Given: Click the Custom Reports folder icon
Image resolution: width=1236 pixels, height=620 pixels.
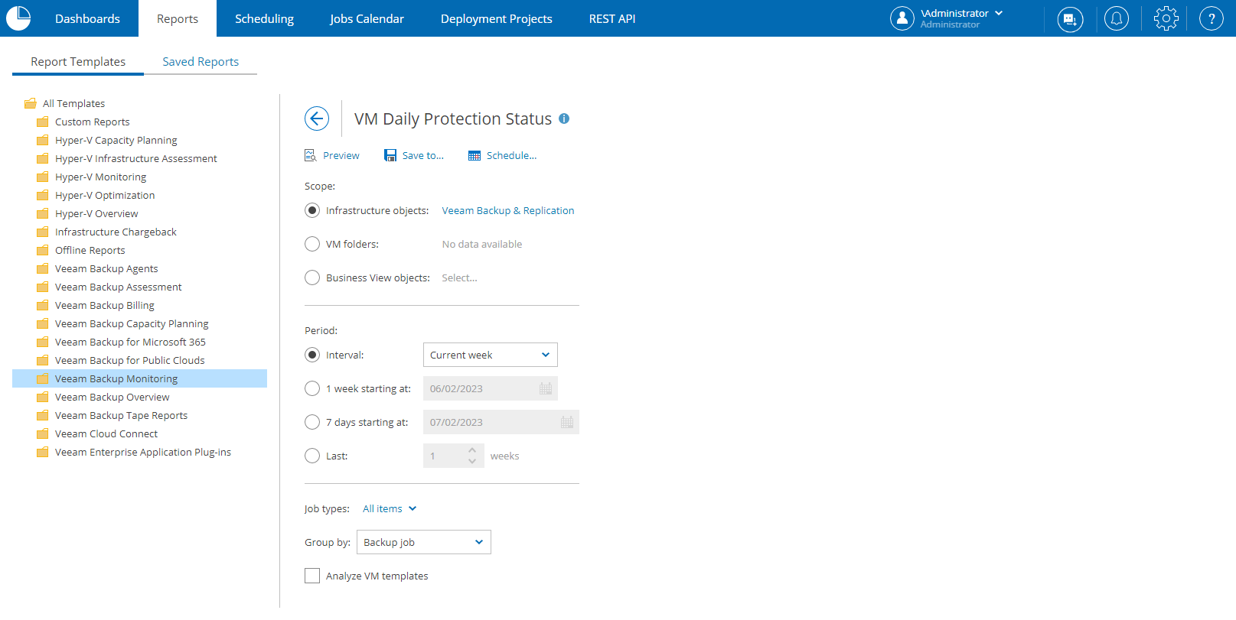Looking at the screenshot, I should pyautogui.click(x=43, y=122).
